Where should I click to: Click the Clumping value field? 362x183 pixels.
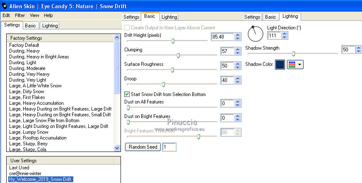227,51
